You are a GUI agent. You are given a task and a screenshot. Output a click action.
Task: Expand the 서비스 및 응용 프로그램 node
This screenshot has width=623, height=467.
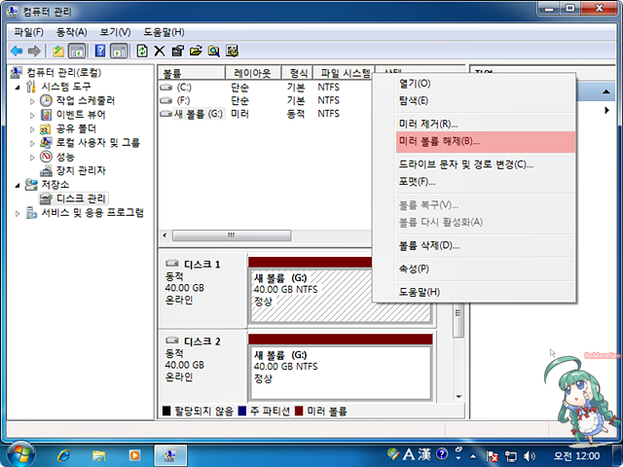[x=18, y=212]
